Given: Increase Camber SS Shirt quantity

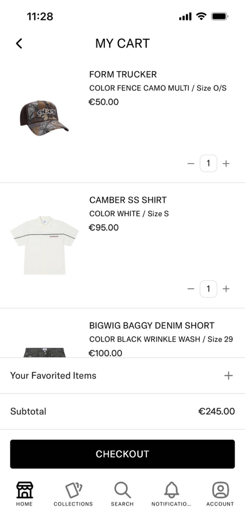Looking at the screenshot, I should click(226, 289).
